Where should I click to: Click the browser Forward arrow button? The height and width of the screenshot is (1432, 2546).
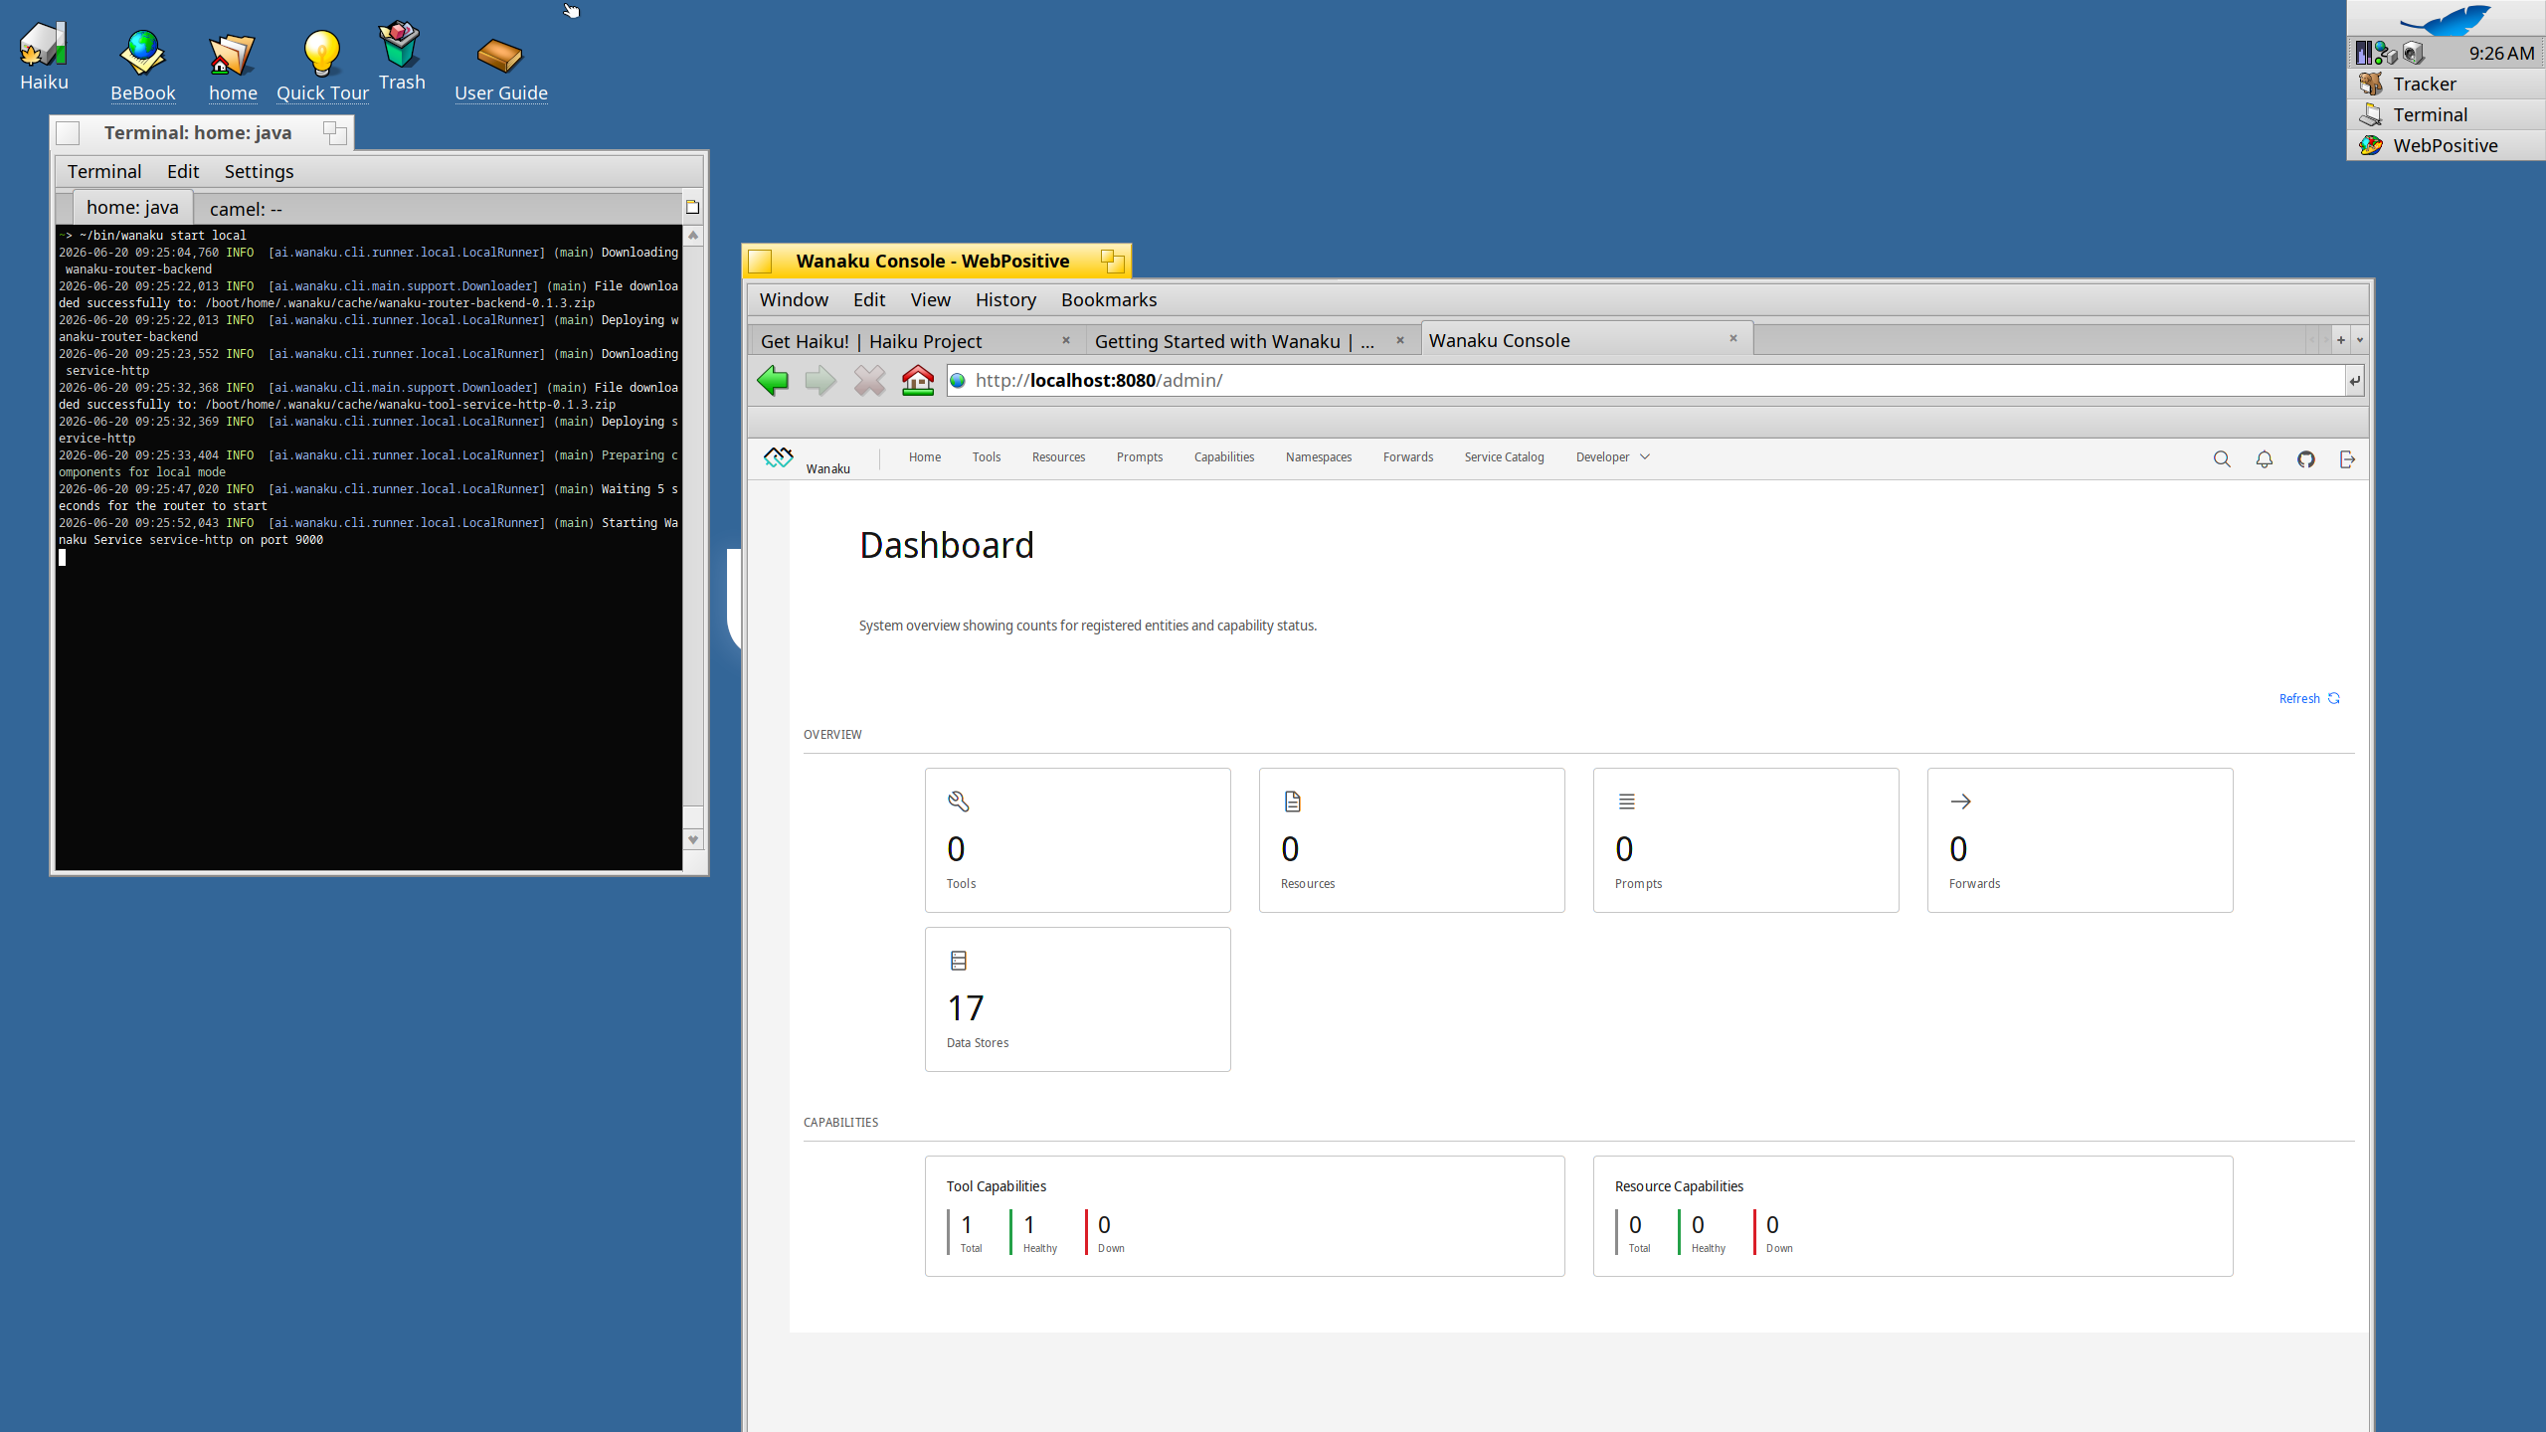[820, 380]
